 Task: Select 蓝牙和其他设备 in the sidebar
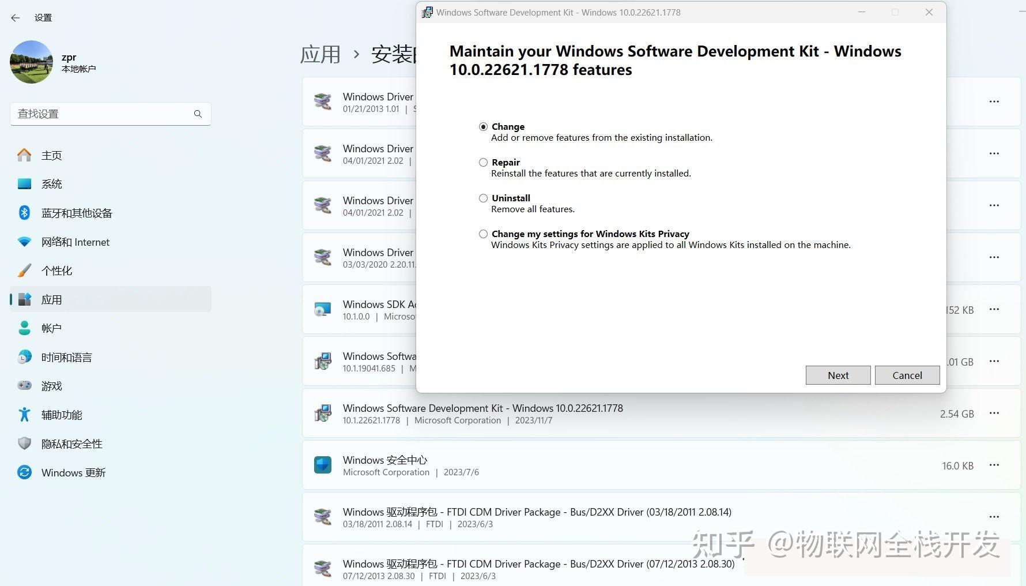tap(77, 213)
